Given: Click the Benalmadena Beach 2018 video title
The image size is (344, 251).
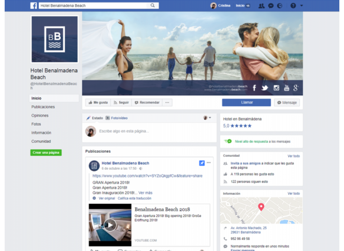Looking at the screenshot, I should (162, 209).
